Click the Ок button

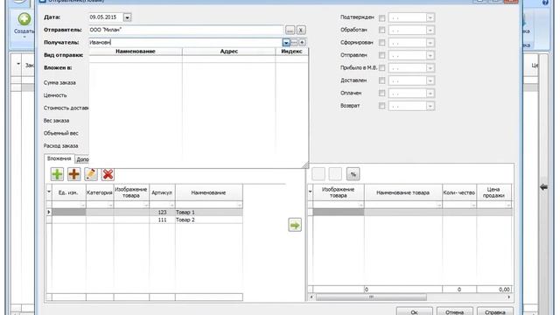[414, 311]
